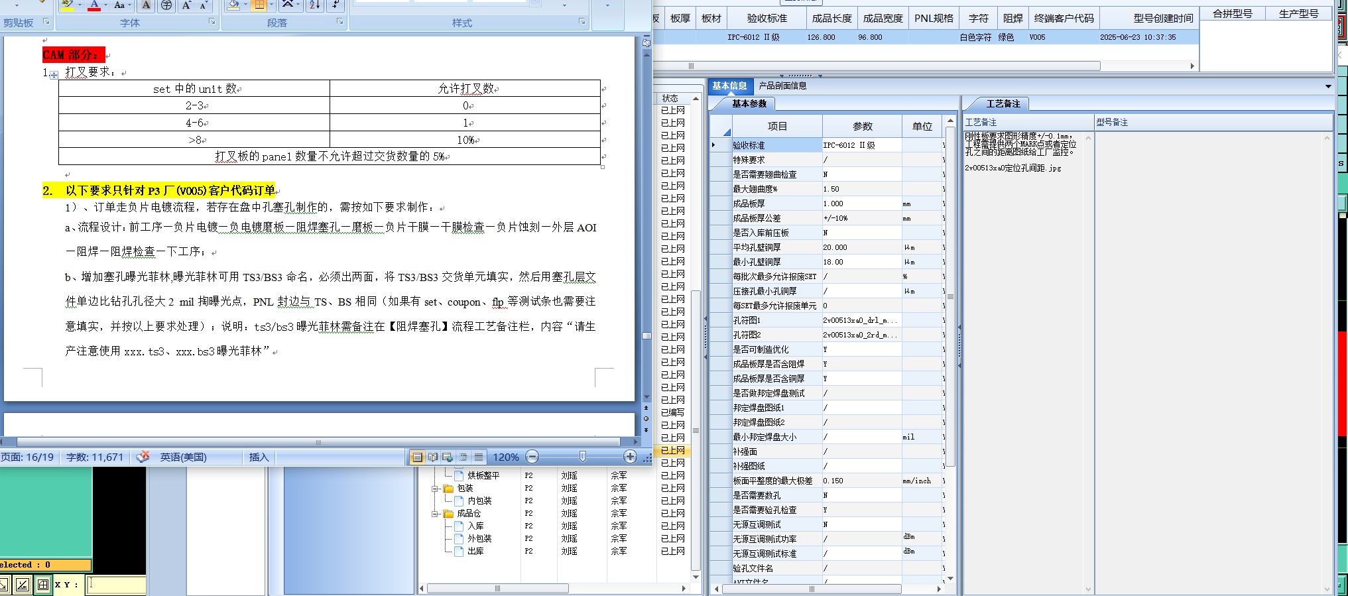This screenshot has width=1348, height=596.
Task: Apply the enclosed character tool
Action: pyautogui.click(x=166, y=5)
